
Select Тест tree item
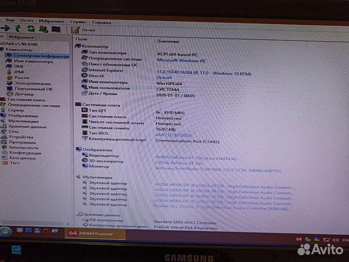click(15, 163)
